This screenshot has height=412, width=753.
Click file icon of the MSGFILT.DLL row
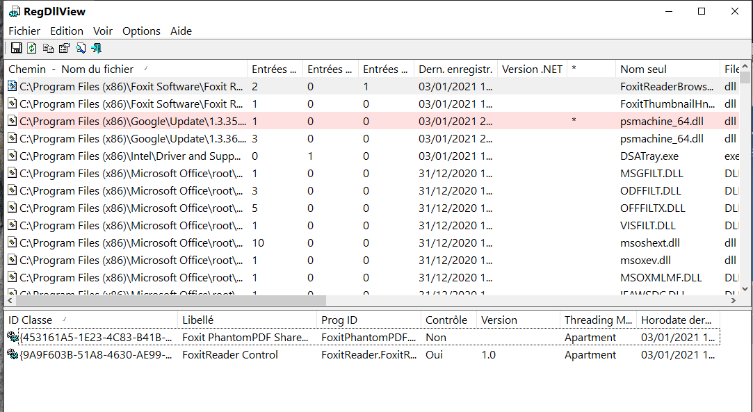tap(13, 173)
